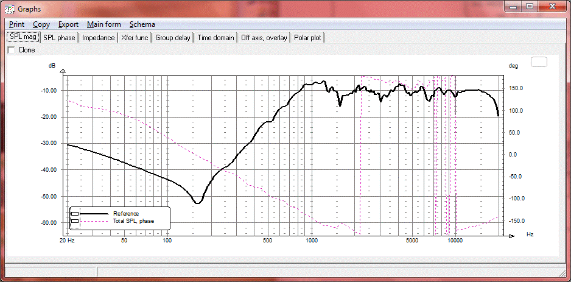Switch to the Impedance tab
Image resolution: width=571 pixels, height=282 pixels.
point(99,38)
